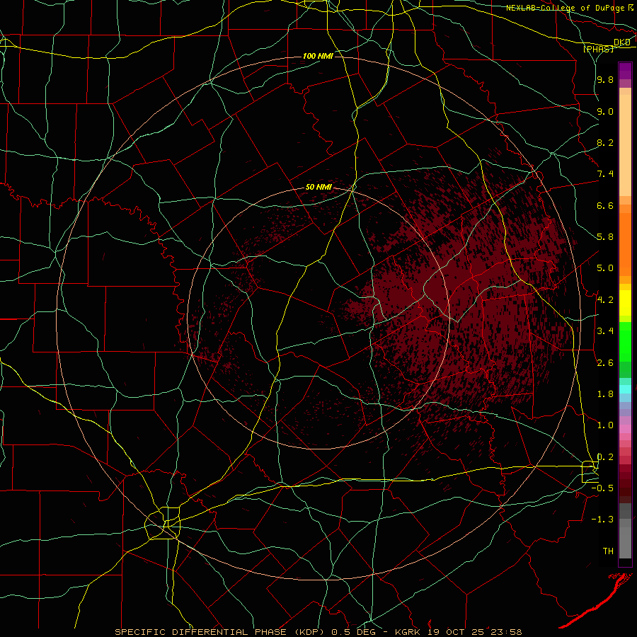Click the DKD product label
The height and width of the screenshot is (637, 637).
point(621,42)
